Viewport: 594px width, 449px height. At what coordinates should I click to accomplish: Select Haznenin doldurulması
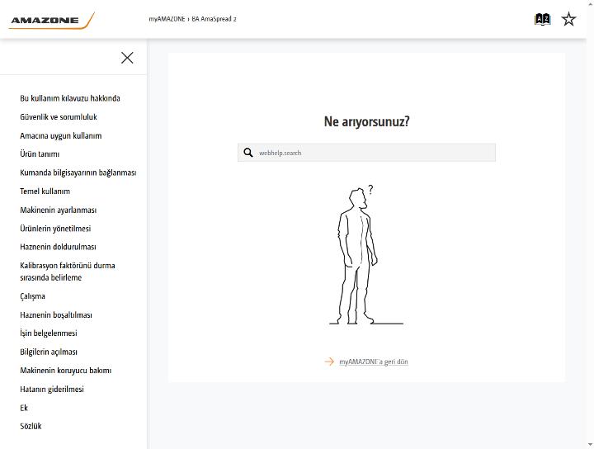tap(58, 247)
